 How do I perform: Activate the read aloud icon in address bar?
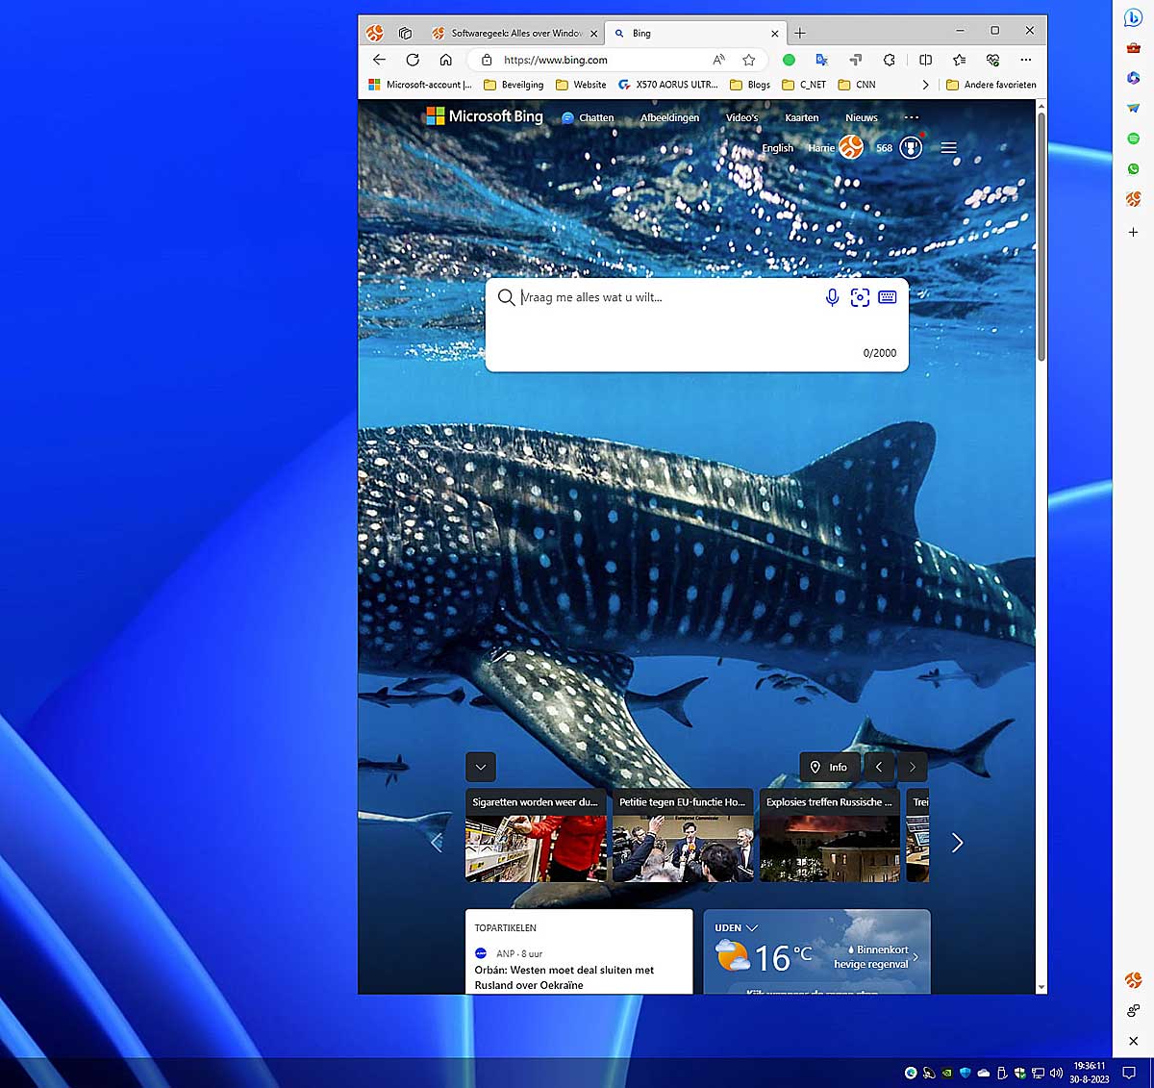point(718,60)
